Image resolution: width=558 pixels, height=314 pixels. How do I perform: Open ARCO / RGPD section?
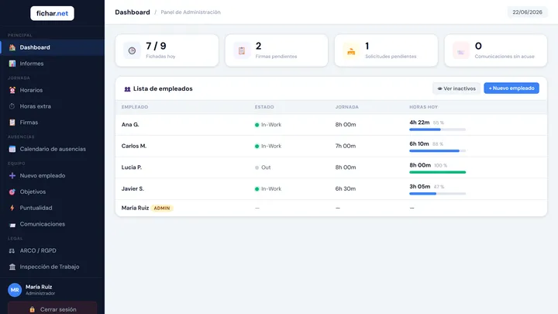[53, 250]
